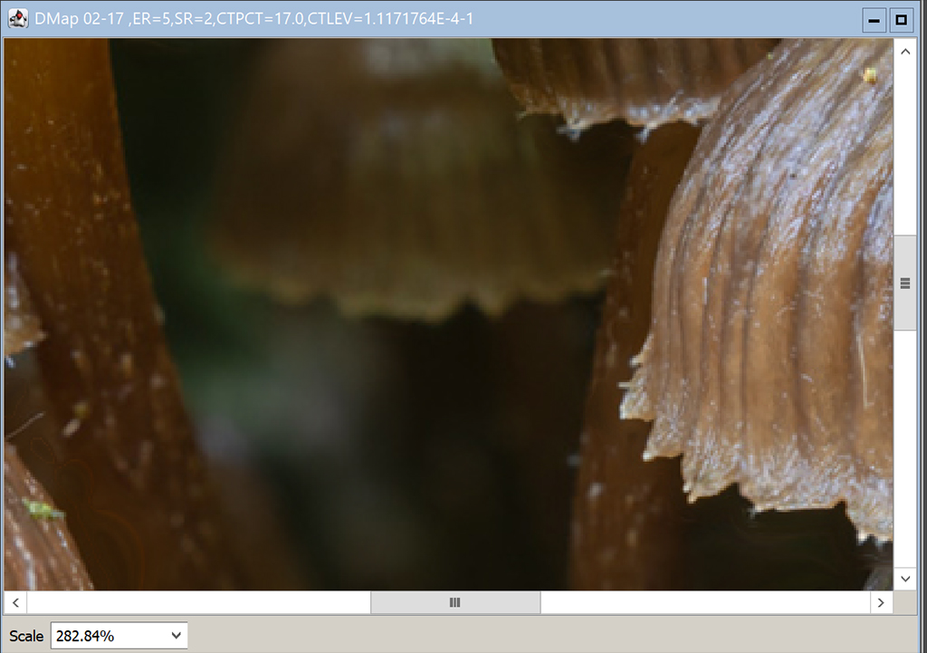Image resolution: width=927 pixels, height=653 pixels.
Task: Click the vertical scrollbar down arrow
Action: click(904, 578)
